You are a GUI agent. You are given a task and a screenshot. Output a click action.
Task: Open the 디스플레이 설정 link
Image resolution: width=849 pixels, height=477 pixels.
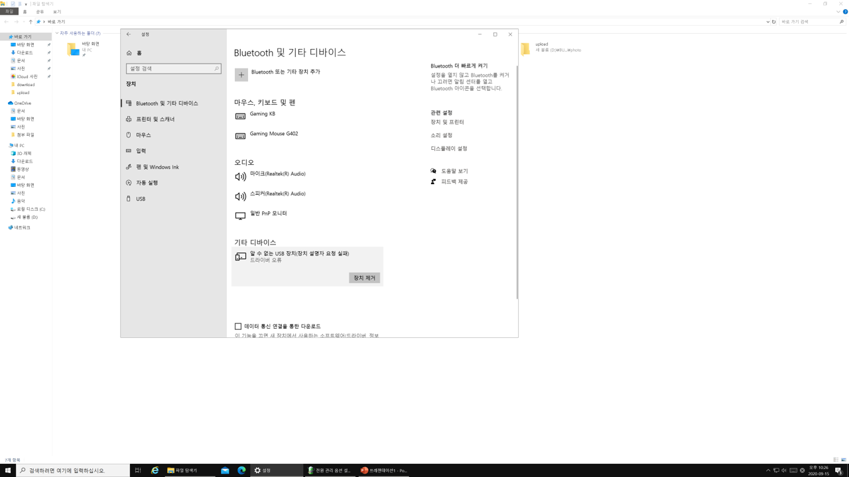[x=449, y=148]
